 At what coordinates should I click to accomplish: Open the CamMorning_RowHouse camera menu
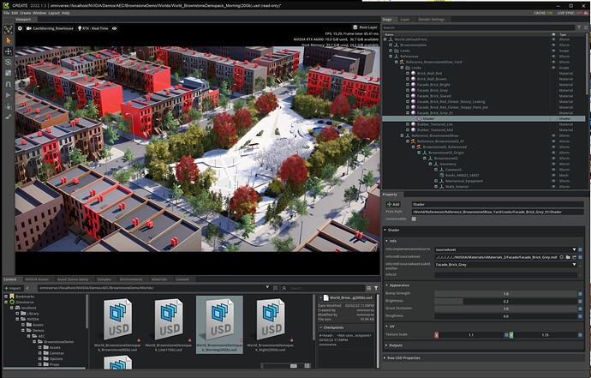(x=50, y=28)
